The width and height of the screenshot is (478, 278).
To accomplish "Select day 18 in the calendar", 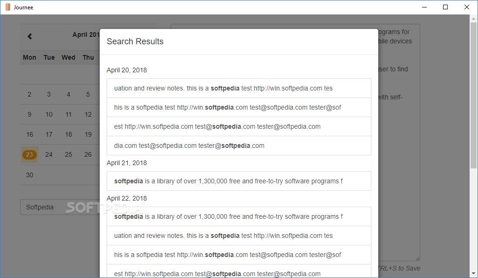I will tap(68, 135).
